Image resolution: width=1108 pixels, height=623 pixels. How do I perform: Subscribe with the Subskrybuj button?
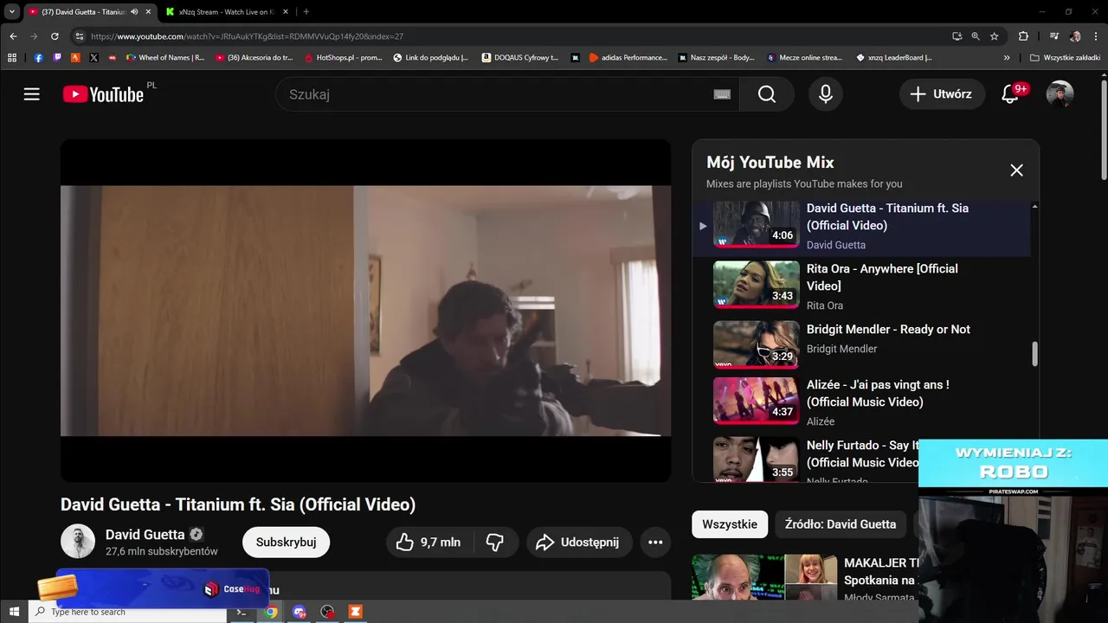287,543
